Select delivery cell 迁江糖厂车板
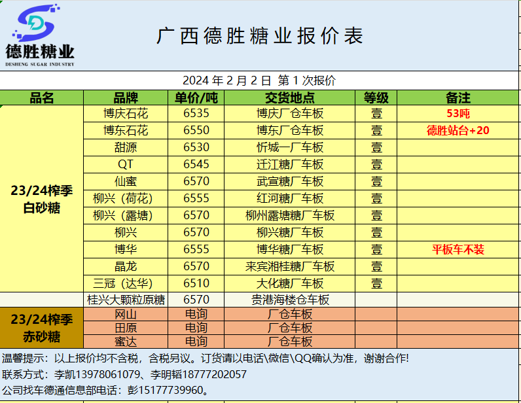Screen dimensions: 521x403 [x=290, y=164]
